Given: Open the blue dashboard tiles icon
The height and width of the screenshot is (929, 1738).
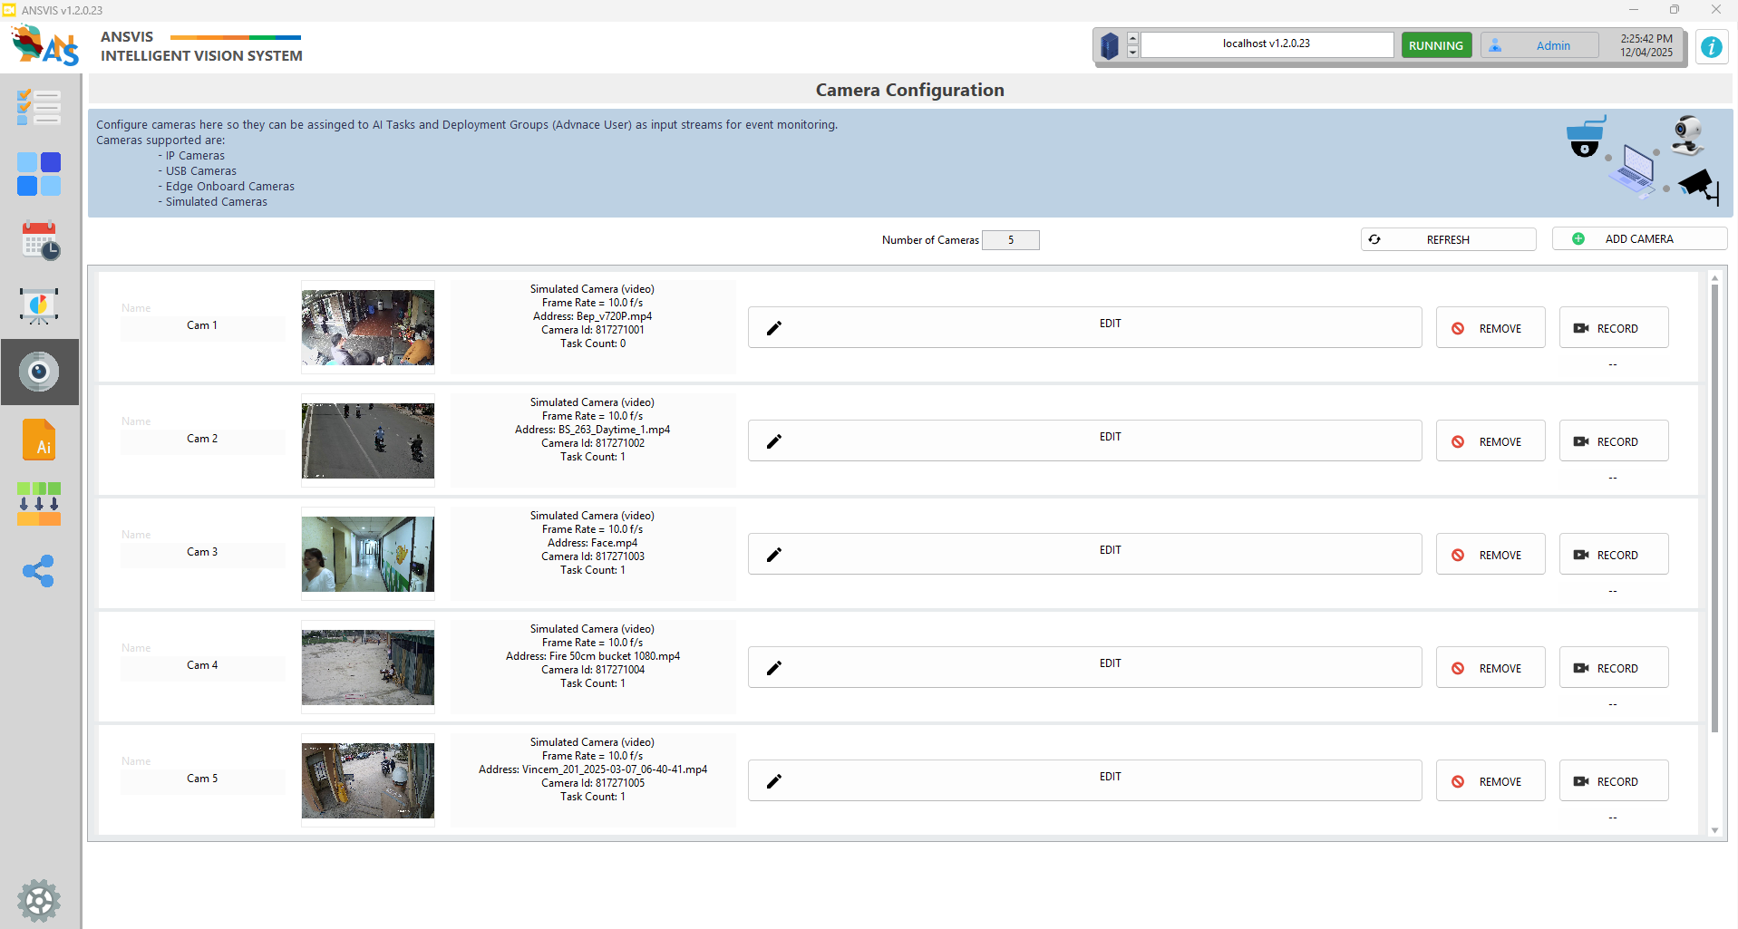Looking at the screenshot, I should point(39,174).
